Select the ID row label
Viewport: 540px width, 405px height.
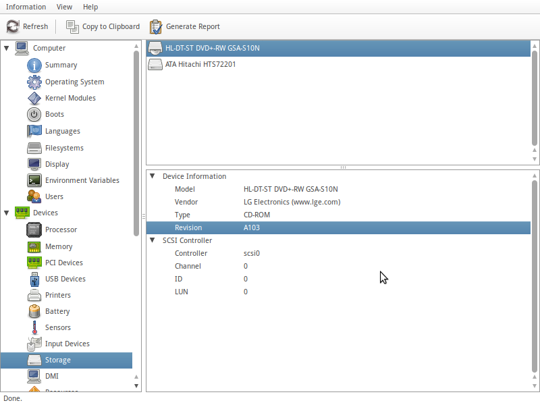(178, 279)
